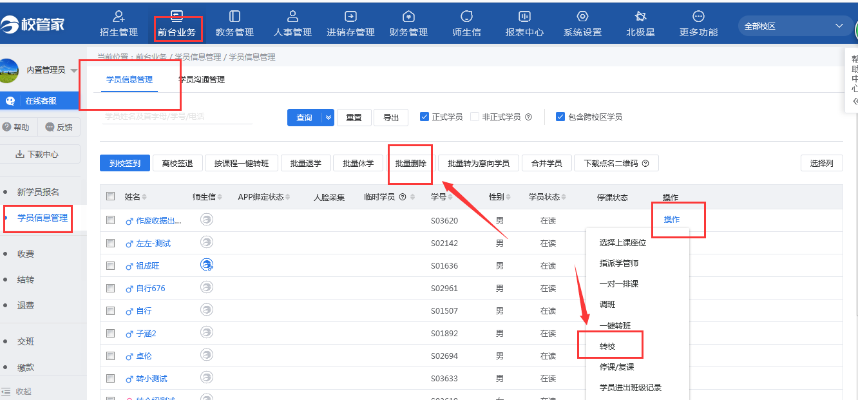Image resolution: width=858 pixels, height=400 pixels.
Task: Open the 进销存管理 module
Action: pyautogui.click(x=350, y=24)
